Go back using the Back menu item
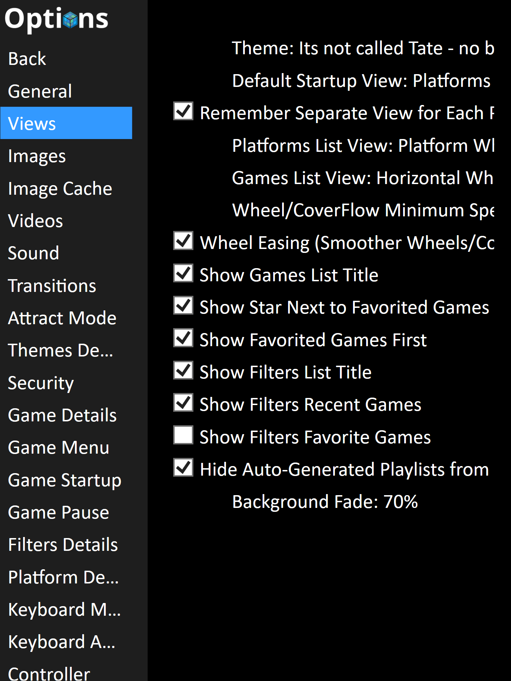This screenshot has width=511, height=681. 27,59
